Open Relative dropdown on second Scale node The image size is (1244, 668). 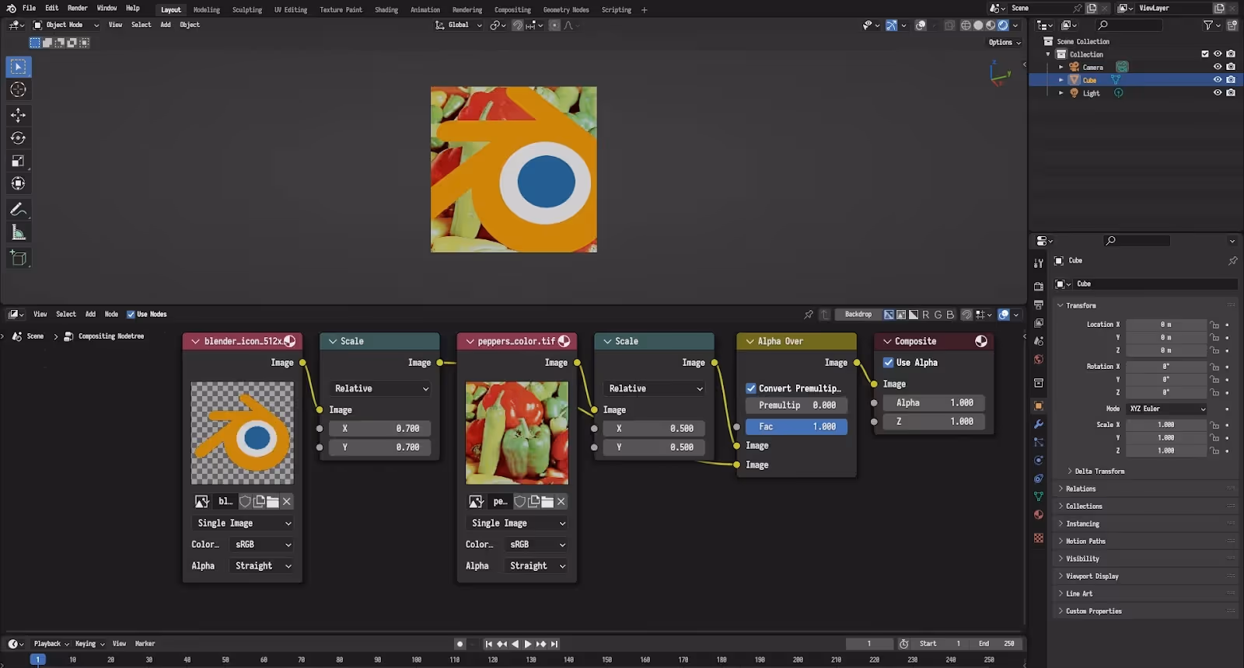pyautogui.click(x=655, y=388)
